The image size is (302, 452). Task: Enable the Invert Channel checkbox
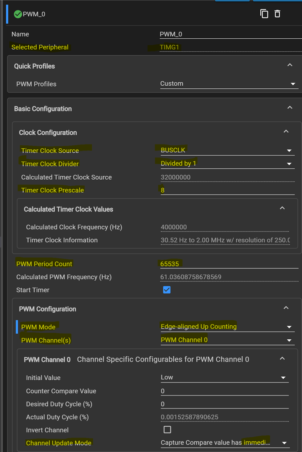click(167, 430)
